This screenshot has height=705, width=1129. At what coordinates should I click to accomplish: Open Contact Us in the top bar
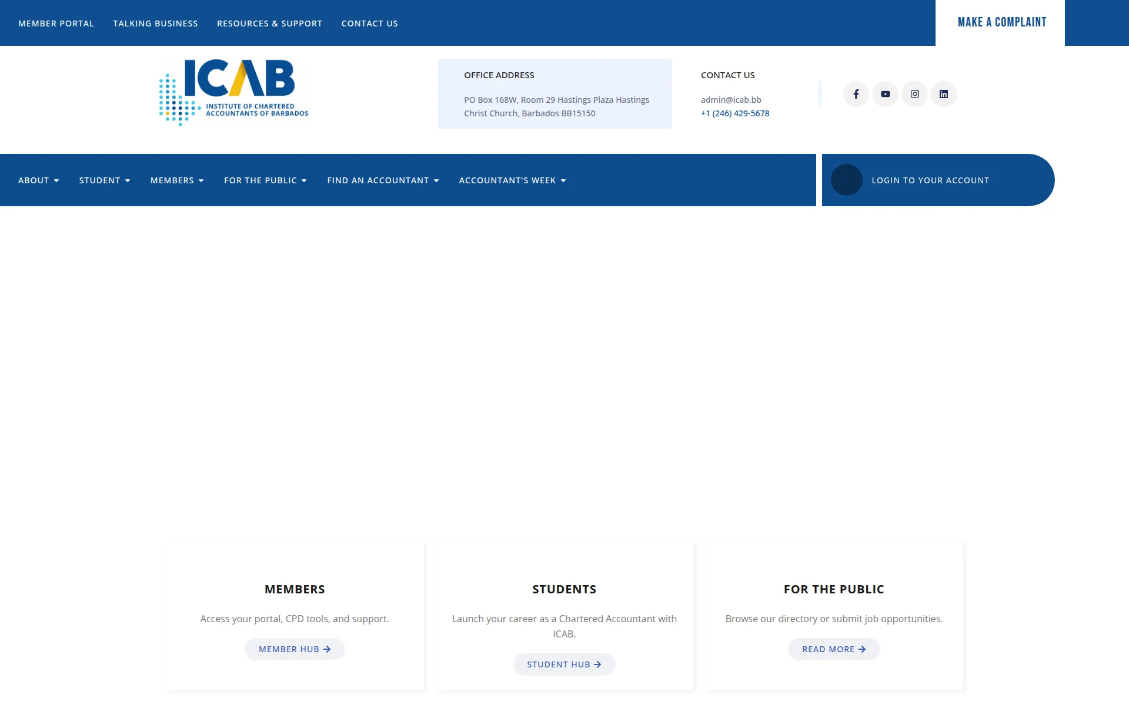pyautogui.click(x=369, y=23)
